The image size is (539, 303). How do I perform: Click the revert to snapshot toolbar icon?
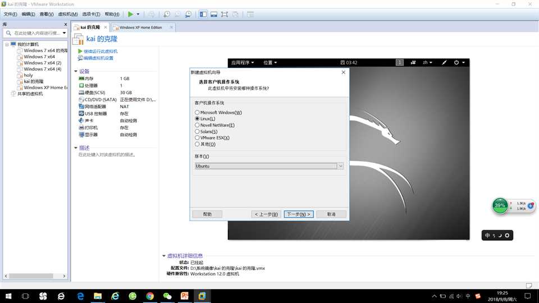click(x=177, y=14)
